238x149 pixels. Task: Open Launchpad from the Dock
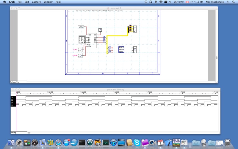point(19,143)
